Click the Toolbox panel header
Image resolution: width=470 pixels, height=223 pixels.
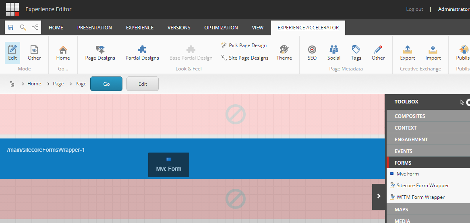point(429,102)
